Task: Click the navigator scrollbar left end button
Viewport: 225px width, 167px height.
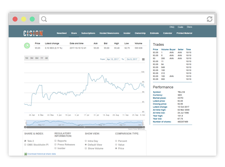Action: (25, 127)
